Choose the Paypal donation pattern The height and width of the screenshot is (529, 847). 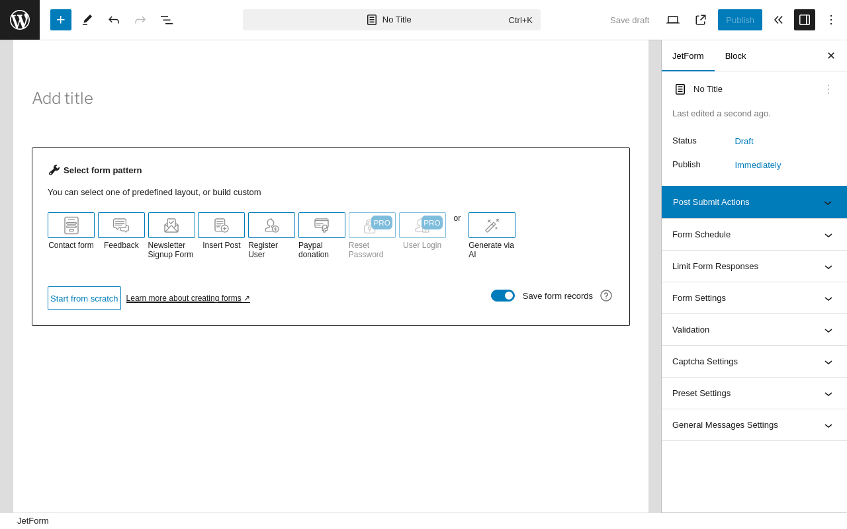pyautogui.click(x=322, y=225)
